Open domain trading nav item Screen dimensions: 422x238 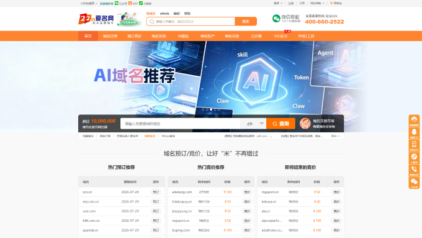159,36
